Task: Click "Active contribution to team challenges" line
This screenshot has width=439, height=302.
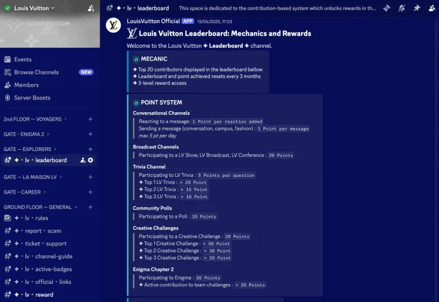Action: click(x=203, y=285)
